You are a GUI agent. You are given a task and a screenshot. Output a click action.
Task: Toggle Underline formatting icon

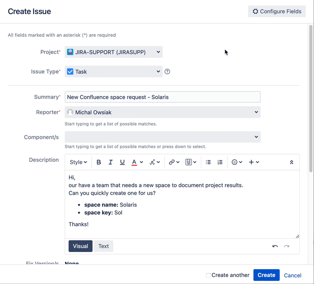122,162
